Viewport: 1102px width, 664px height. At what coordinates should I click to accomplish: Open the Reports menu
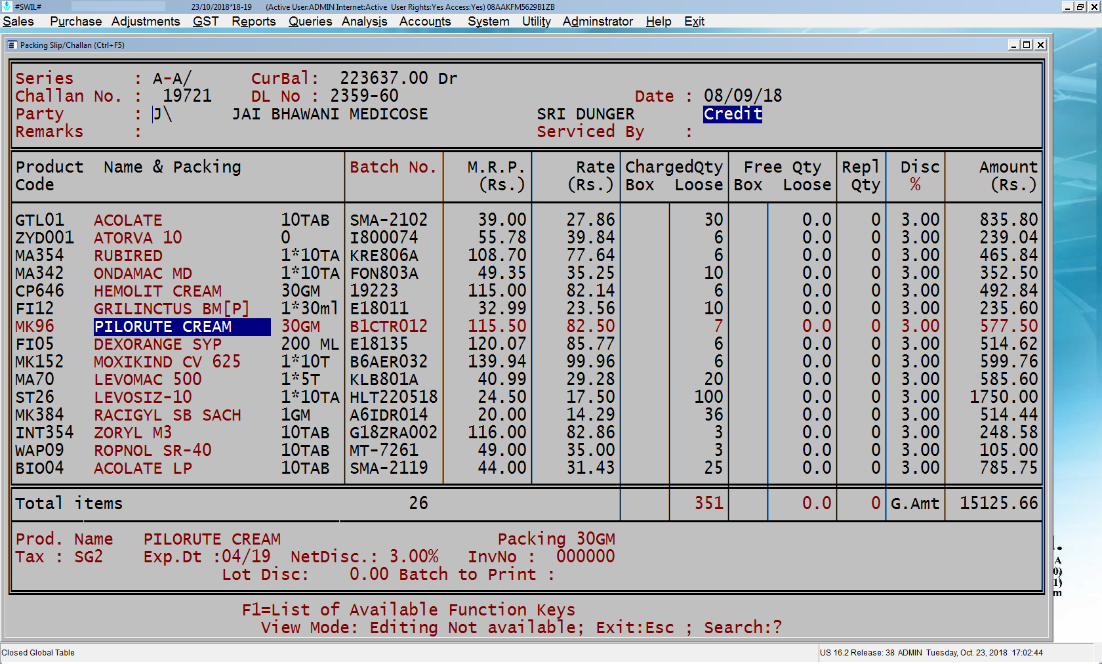click(253, 22)
